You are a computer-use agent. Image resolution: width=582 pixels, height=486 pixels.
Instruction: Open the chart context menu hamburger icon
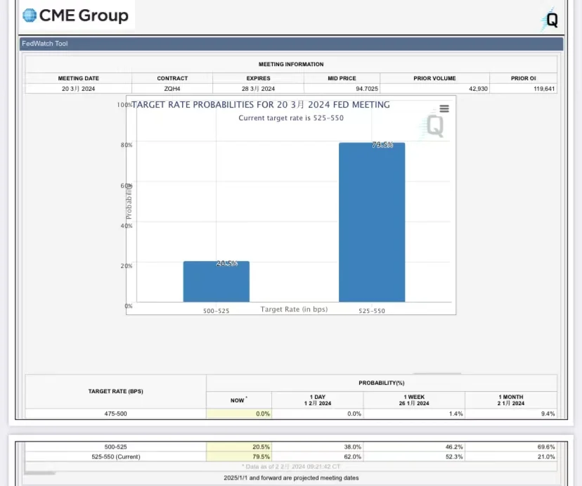(444, 109)
